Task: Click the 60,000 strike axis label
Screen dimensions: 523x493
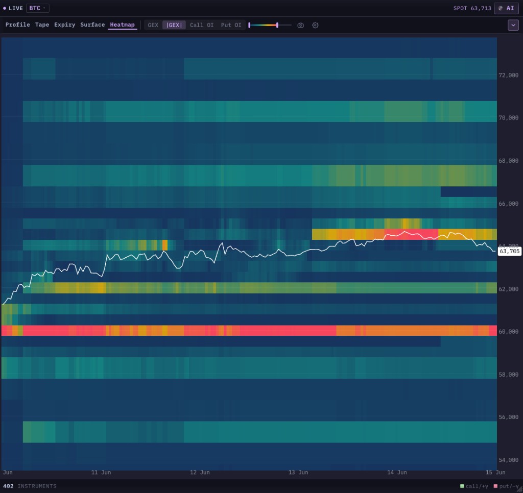Action: pyautogui.click(x=508, y=332)
